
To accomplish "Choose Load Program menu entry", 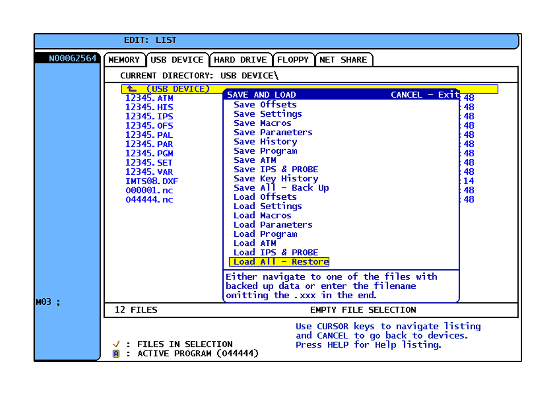I will [265, 234].
